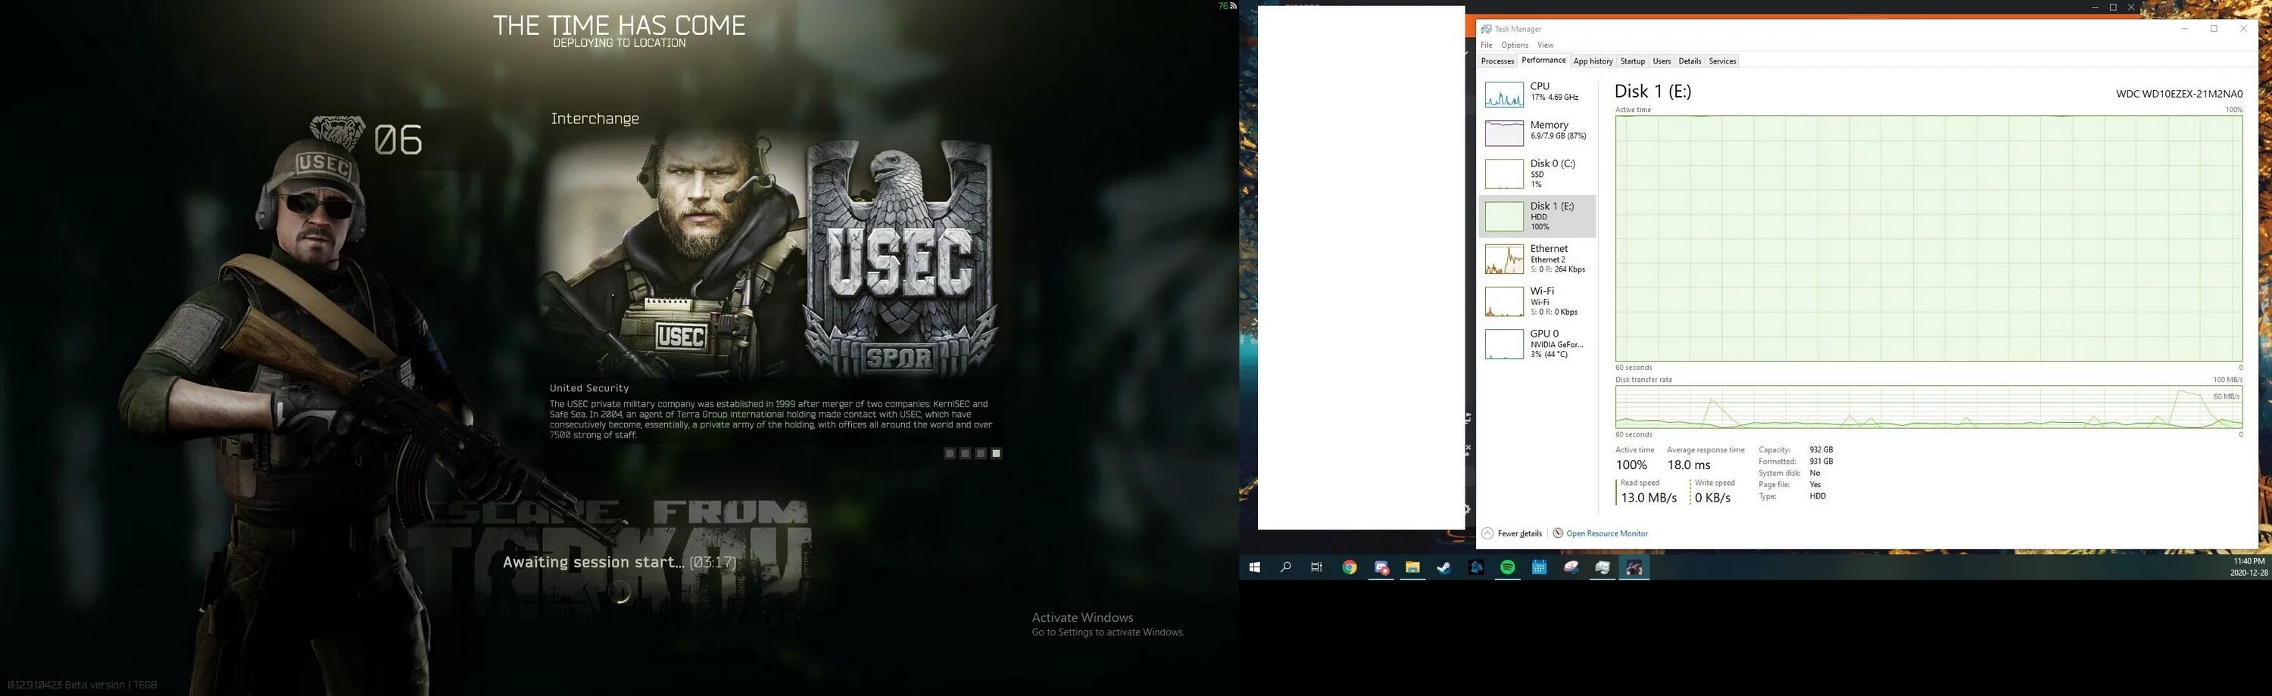Viewport: 2272px width, 696px height.
Task: Click the second slide indicator square in Tarkov
Action: tap(965, 453)
